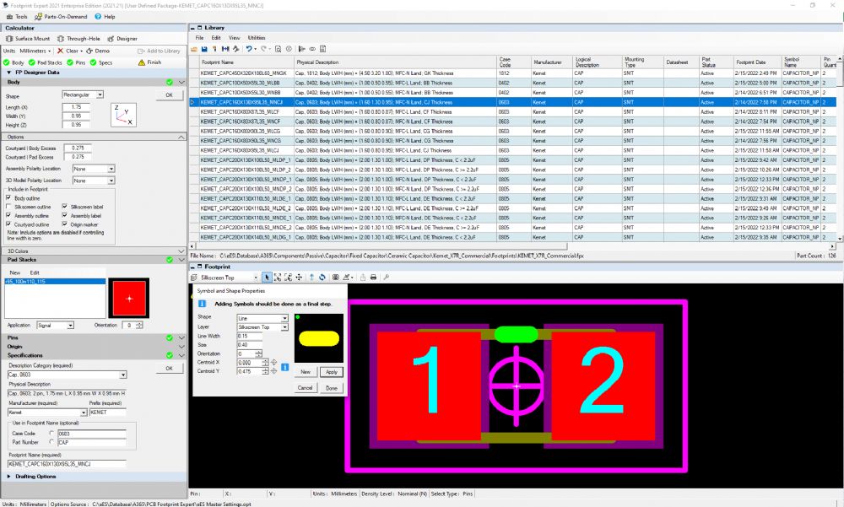Select the pointer tool in Footprint toolbar
The height and width of the screenshot is (507, 844).
[268, 277]
